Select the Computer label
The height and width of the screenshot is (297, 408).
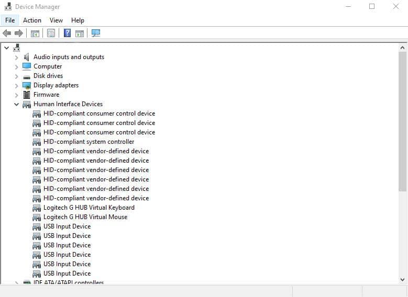pos(48,66)
